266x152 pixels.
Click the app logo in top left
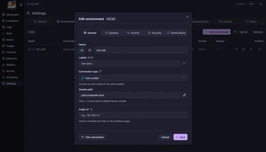[12, 5]
